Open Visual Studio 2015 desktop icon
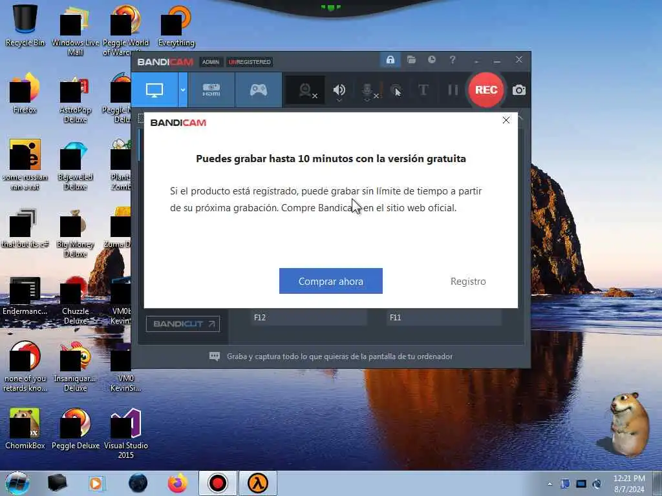Image resolution: width=662 pixels, height=496 pixels. 125,433
